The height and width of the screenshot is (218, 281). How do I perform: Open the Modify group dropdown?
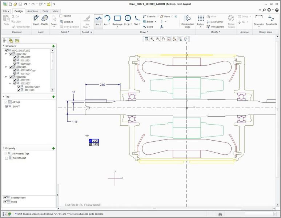216,32
